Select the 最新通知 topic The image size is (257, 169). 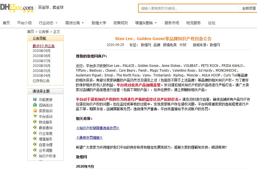[x=45, y=128]
